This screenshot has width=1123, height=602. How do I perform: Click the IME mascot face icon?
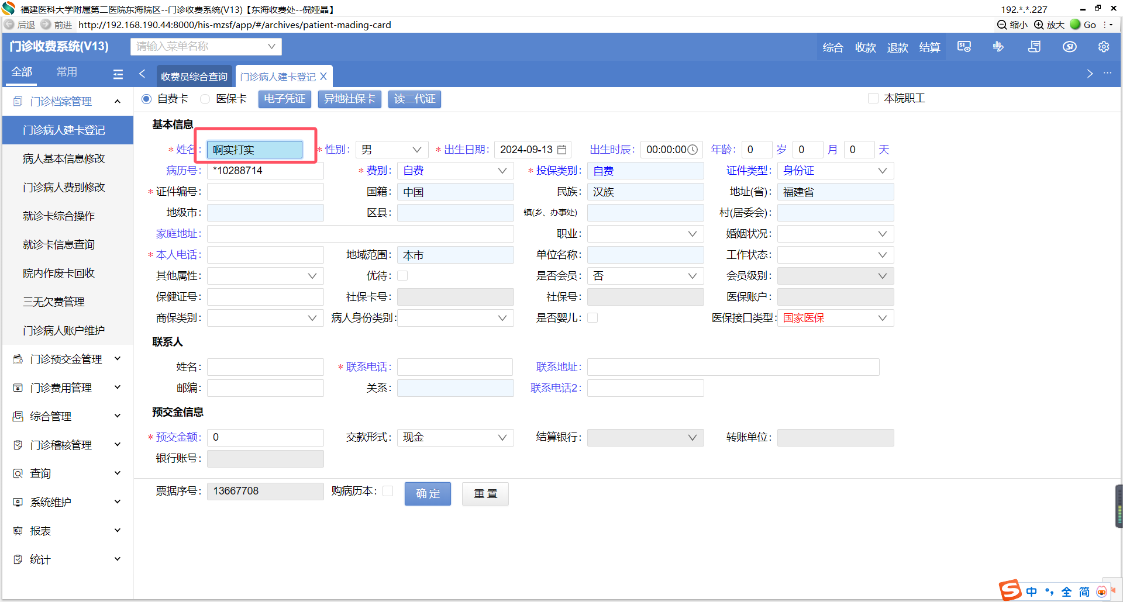[x=1102, y=592]
